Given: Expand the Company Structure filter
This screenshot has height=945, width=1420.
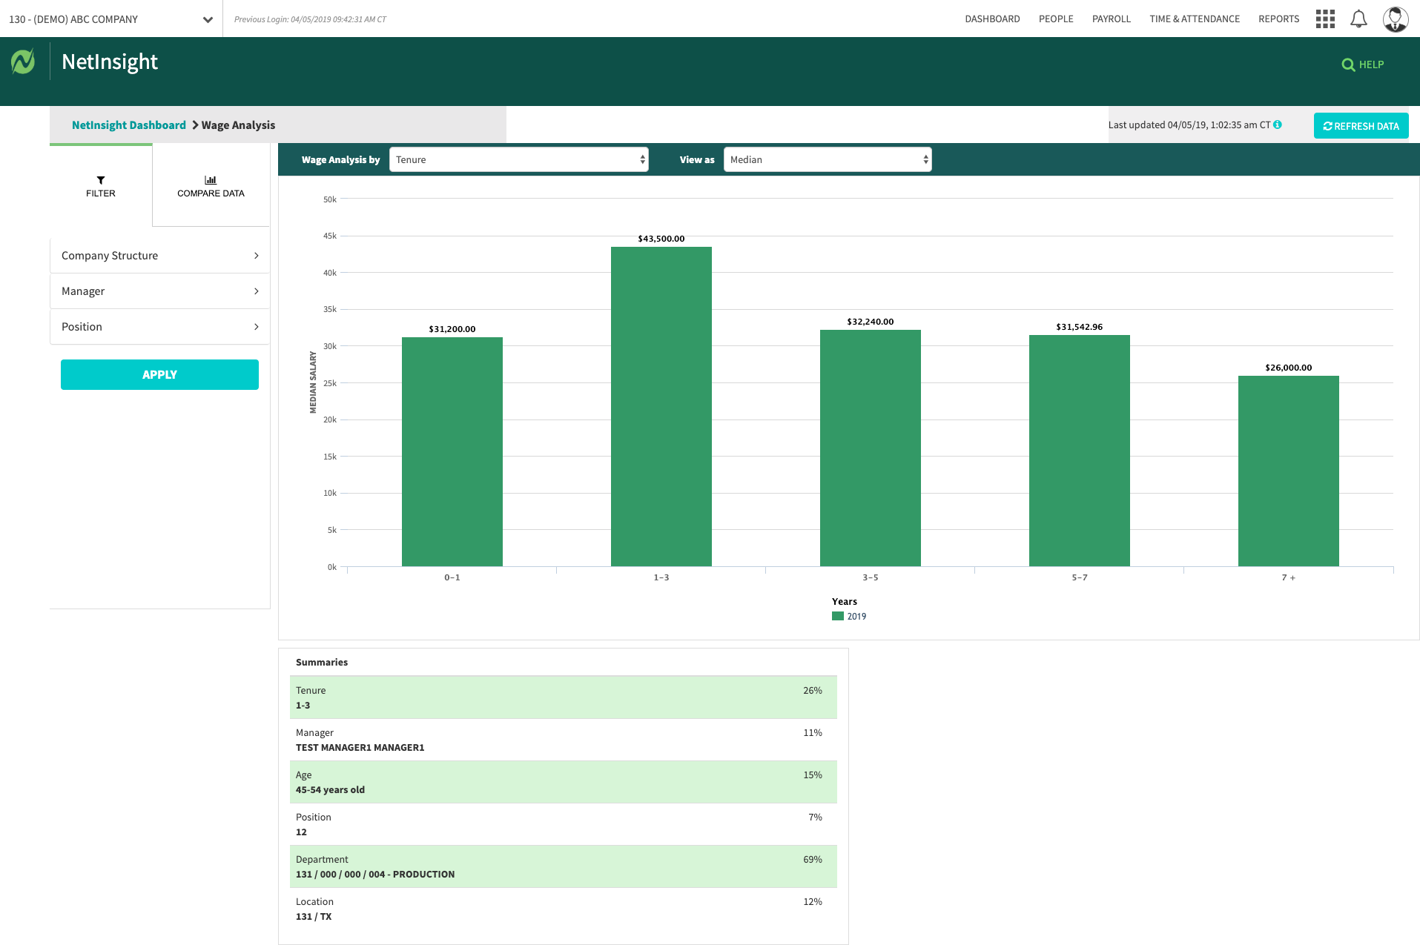Looking at the screenshot, I should click(x=159, y=256).
